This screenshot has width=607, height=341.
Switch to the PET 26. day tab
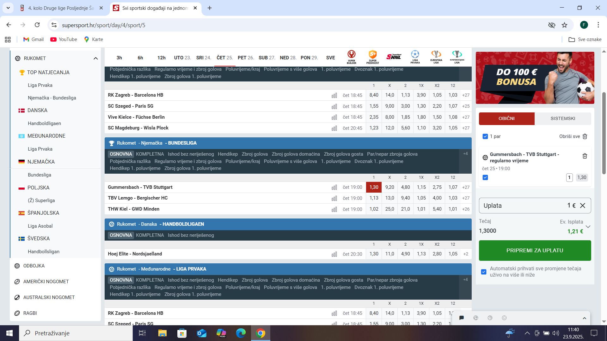246,58
